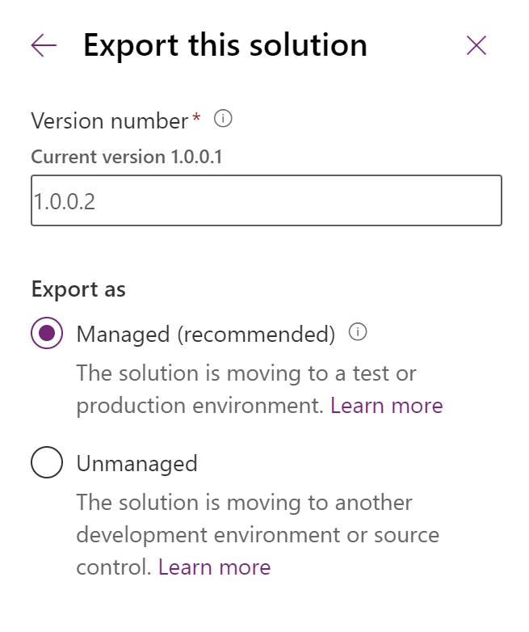Click the word Managed in the first option
This screenshot has height=632, width=529.
tap(123, 334)
